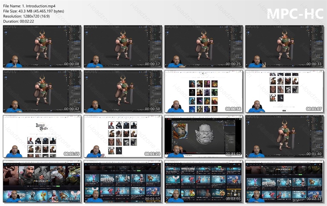327x206 pixels.
Task: Open the portfolio grid frame at 00:00:58
Action: [x=203, y=91]
